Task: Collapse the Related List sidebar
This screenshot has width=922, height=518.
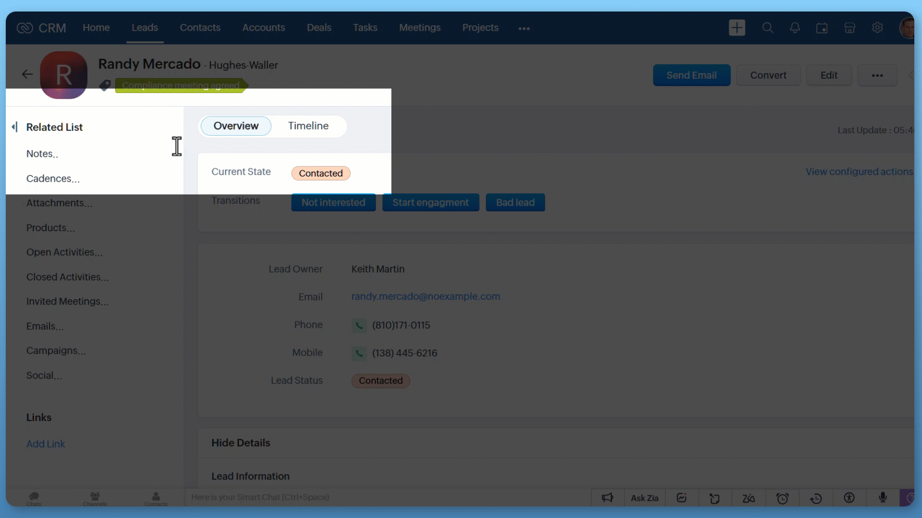Action: click(15, 127)
